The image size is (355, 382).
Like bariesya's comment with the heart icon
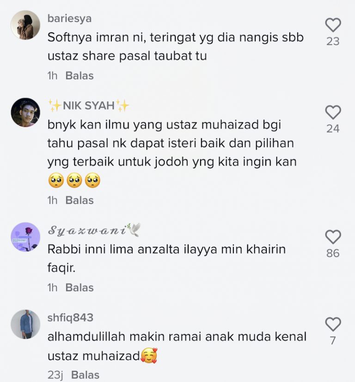(x=333, y=25)
